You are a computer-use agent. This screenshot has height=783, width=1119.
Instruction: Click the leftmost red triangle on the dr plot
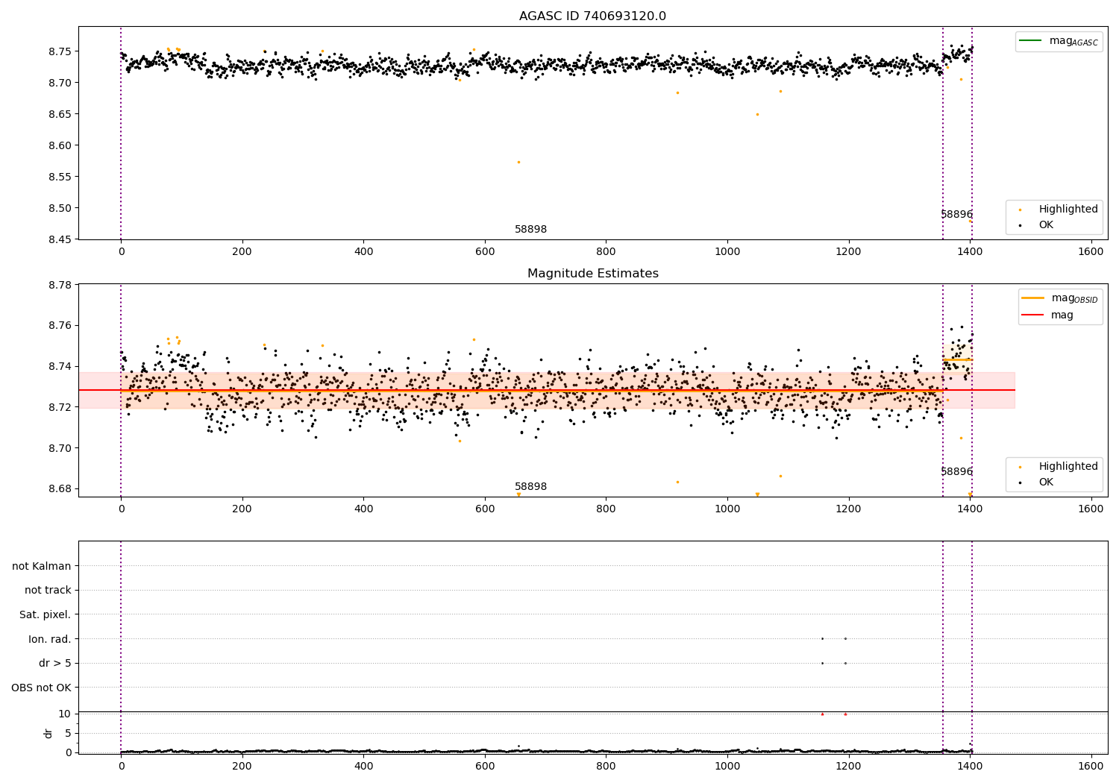click(x=822, y=714)
